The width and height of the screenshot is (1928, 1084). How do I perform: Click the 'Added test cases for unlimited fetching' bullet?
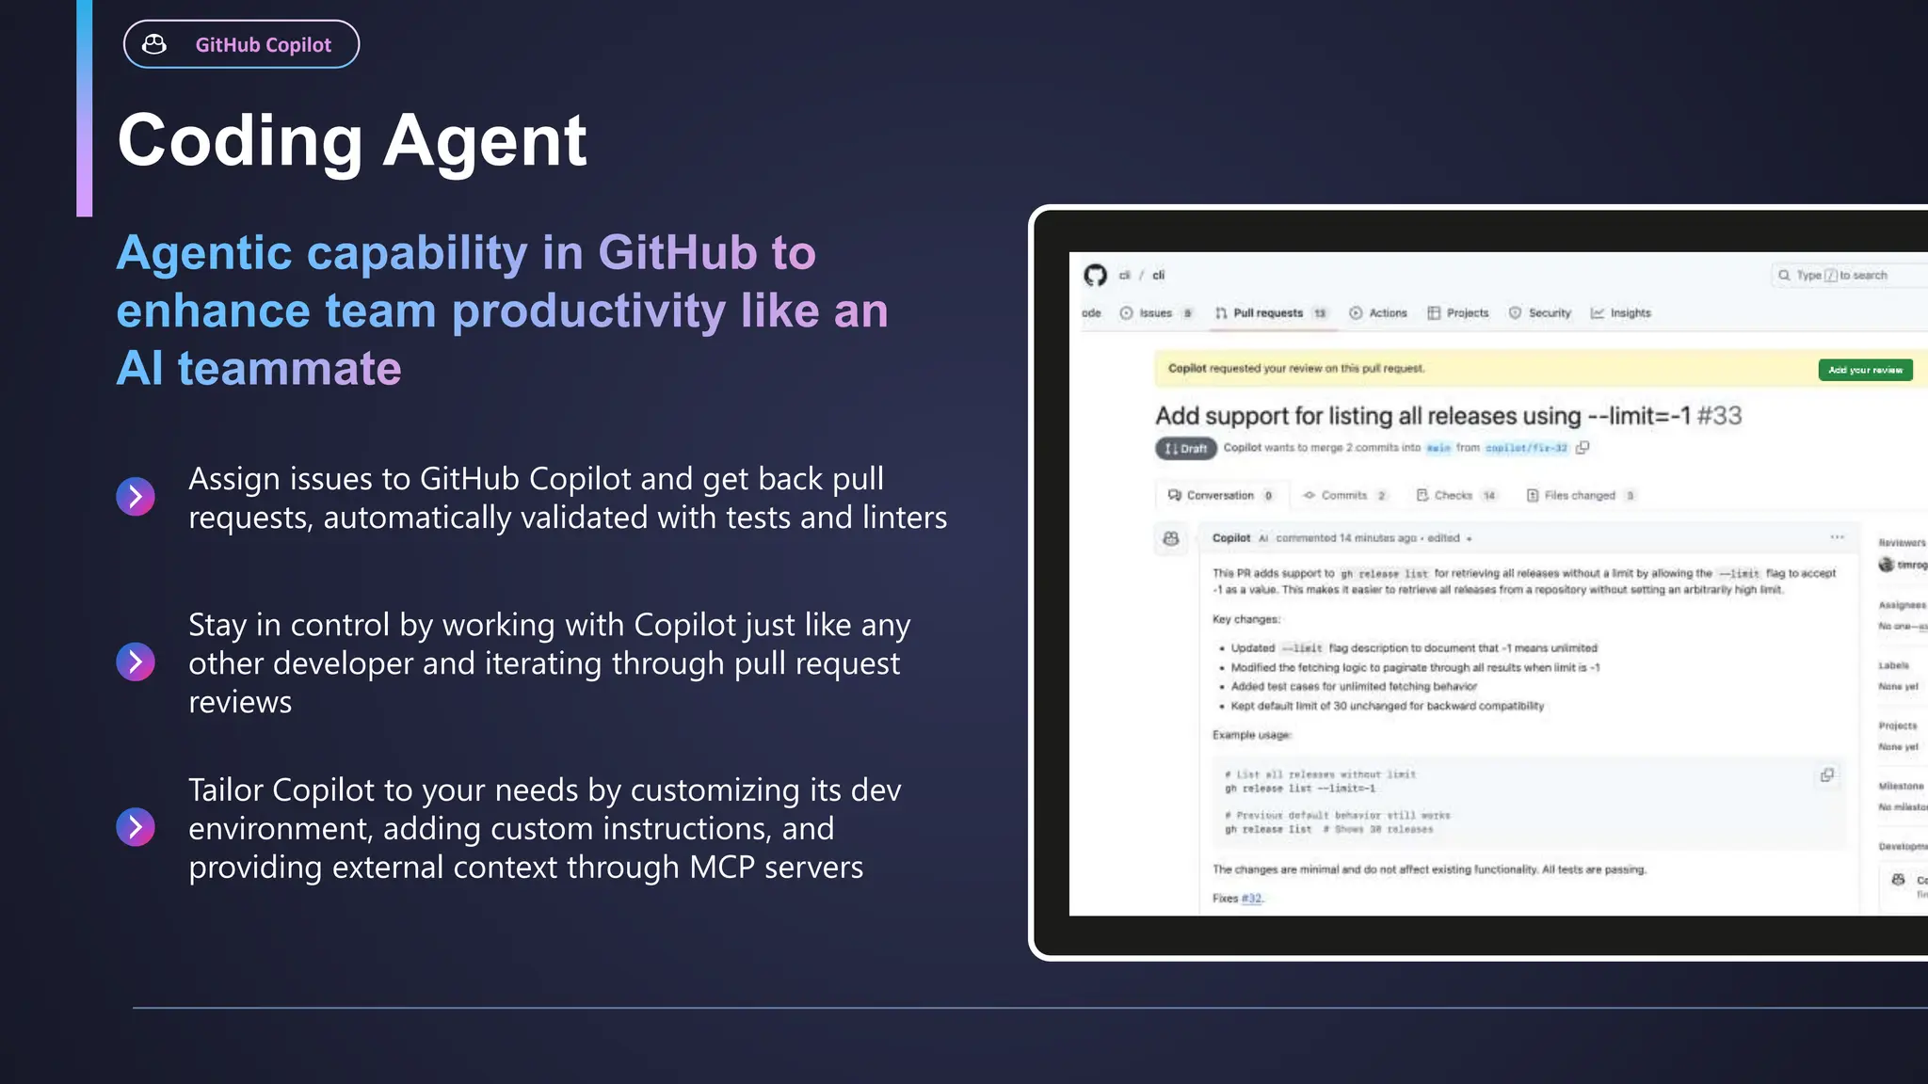[1354, 687]
